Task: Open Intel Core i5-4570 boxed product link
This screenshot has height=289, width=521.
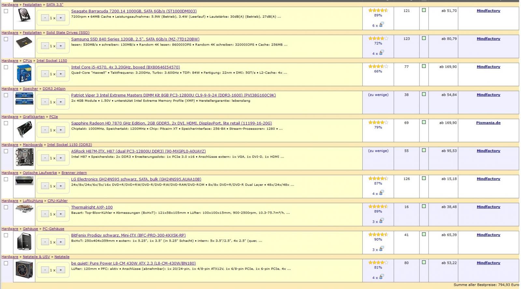Action: (x=125, y=67)
